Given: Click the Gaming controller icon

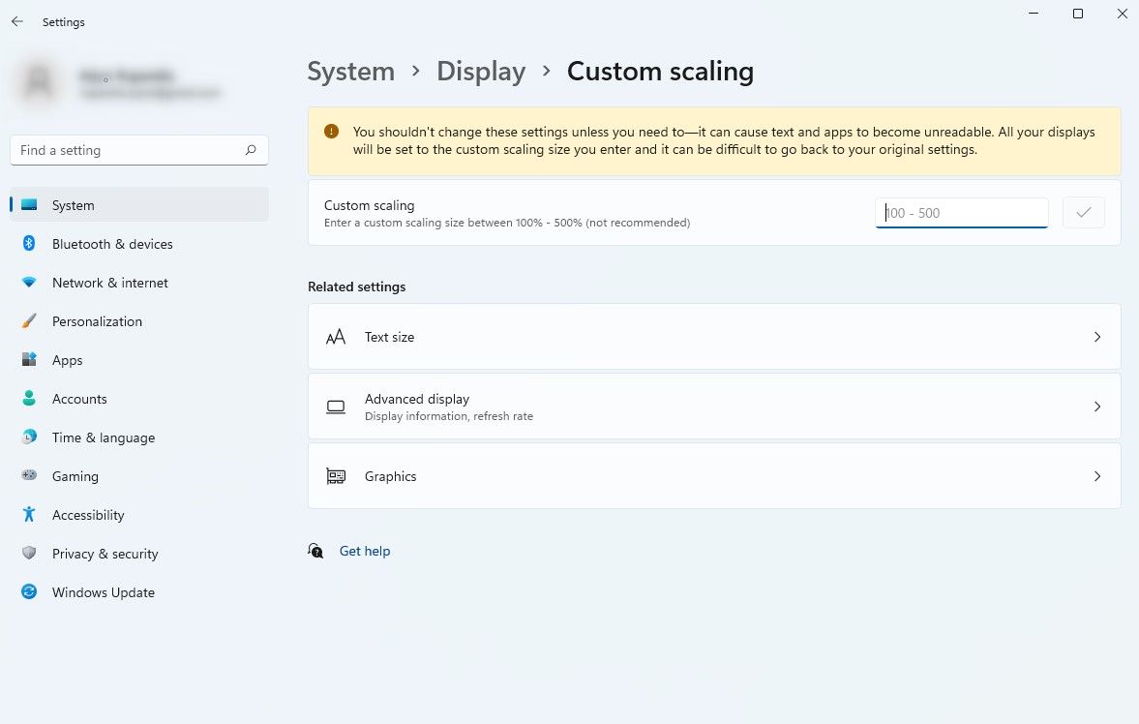Looking at the screenshot, I should point(29,475).
